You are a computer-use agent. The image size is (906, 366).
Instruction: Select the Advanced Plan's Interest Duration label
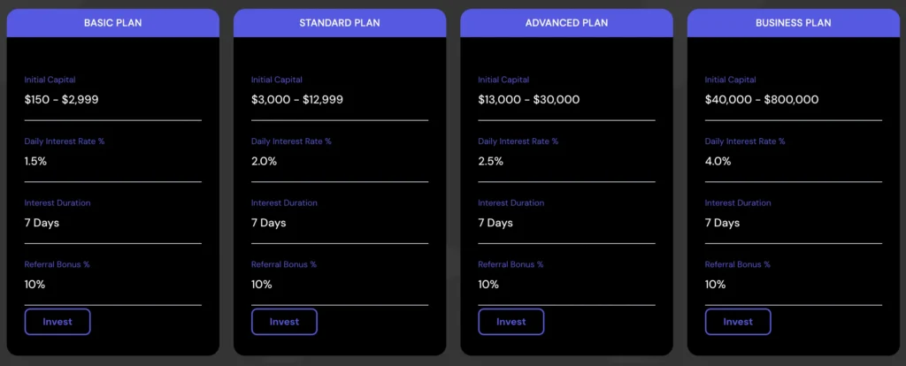(x=512, y=203)
